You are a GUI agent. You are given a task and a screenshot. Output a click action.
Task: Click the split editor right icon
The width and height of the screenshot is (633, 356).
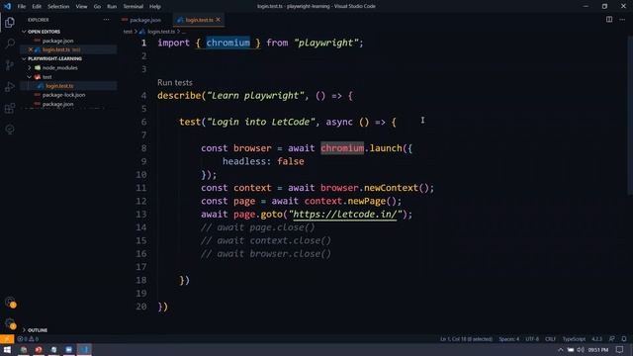click(x=609, y=20)
